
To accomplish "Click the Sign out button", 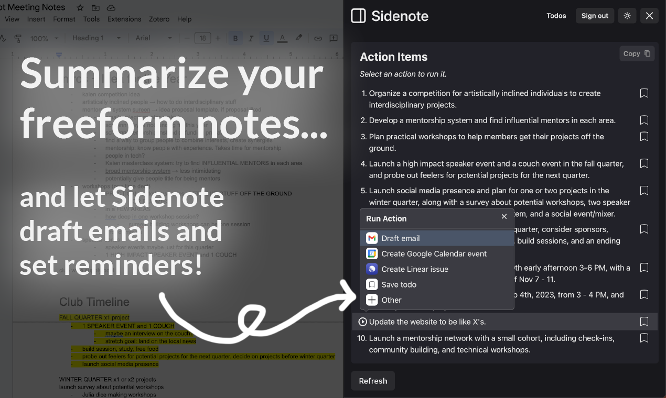I will coord(595,16).
